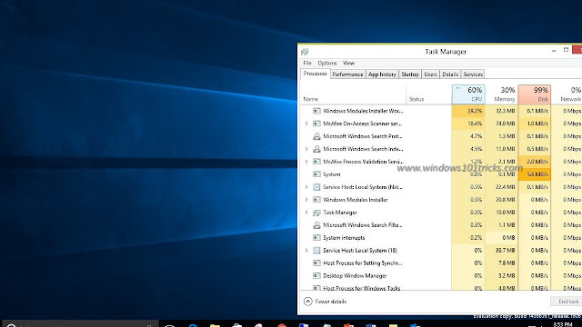Expand Service Host: Local System (Net... row
Screen dimensions: 582x327
[x=306, y=187]
